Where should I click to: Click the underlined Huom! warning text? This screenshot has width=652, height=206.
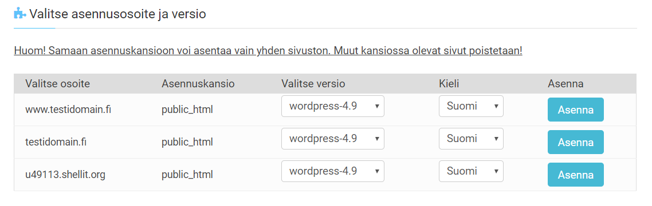[268, 51]
